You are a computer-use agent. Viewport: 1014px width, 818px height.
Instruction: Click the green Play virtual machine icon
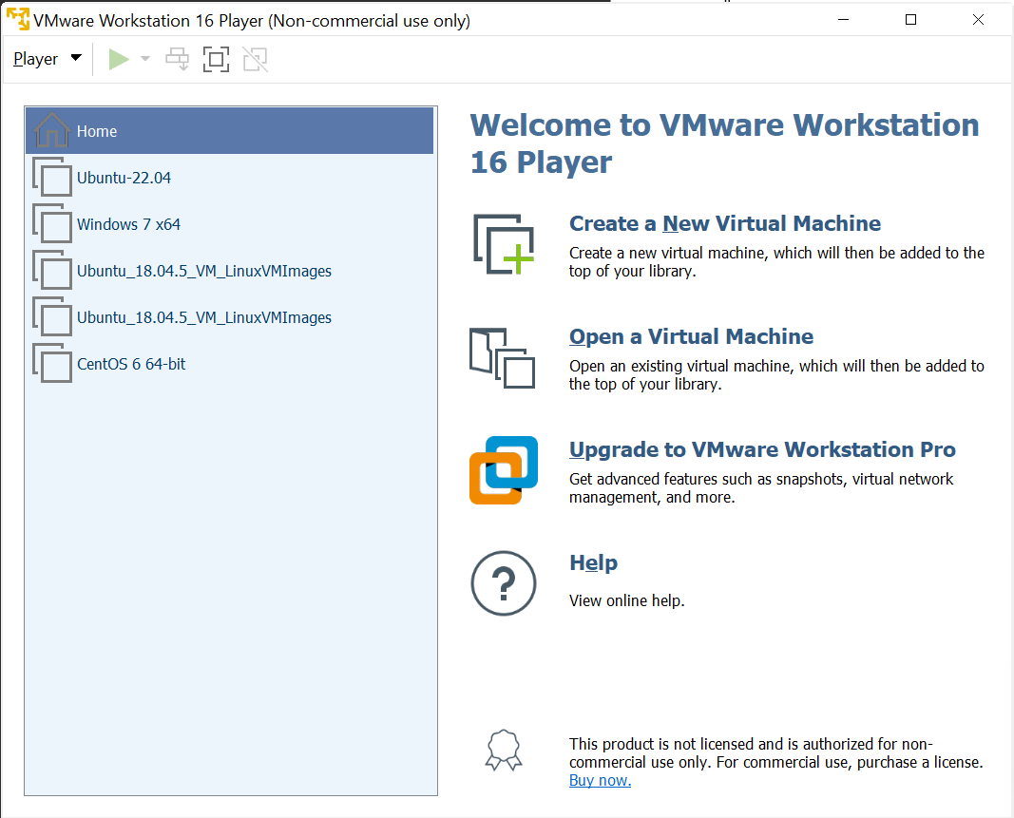pyautogui.click(x=118, y=58)
